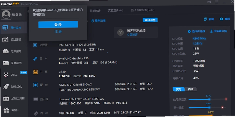235x117 pixels.
Task: Click CPU热功耗 25W value
Action: pyautogui.click(x=196, y=54)
